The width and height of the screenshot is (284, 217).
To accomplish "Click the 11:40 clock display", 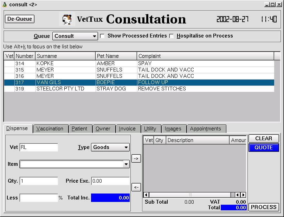I will pos(269,19).
